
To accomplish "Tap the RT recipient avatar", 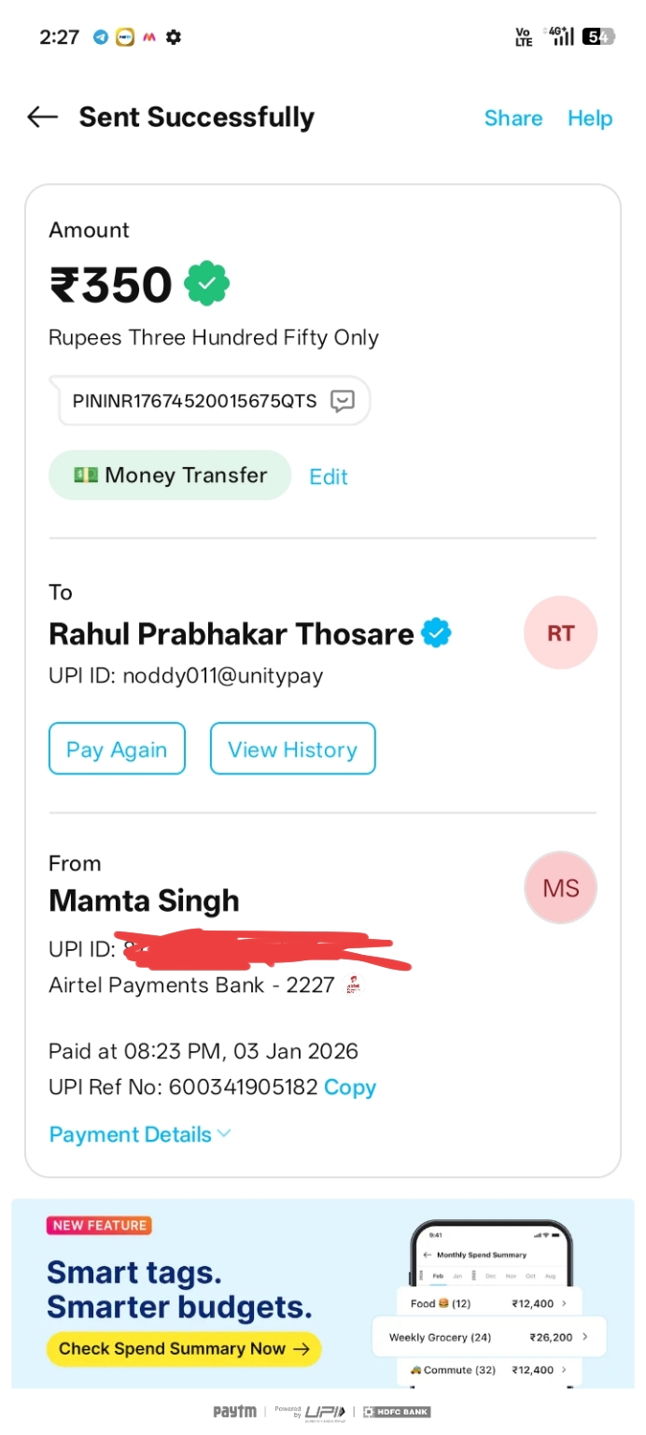I will pos(560,633).
